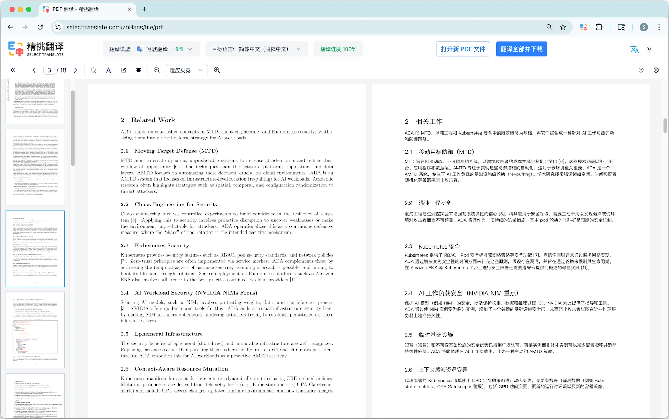The image size is (669, 419).
Task: Open the browser zoom magnifier icon
Action: point(549,27)
